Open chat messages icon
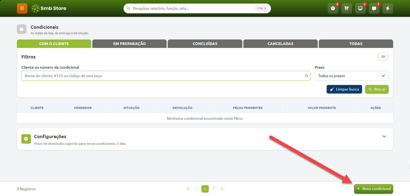The width and height of the screenshot is (410, 196). [x=374, y=8]
